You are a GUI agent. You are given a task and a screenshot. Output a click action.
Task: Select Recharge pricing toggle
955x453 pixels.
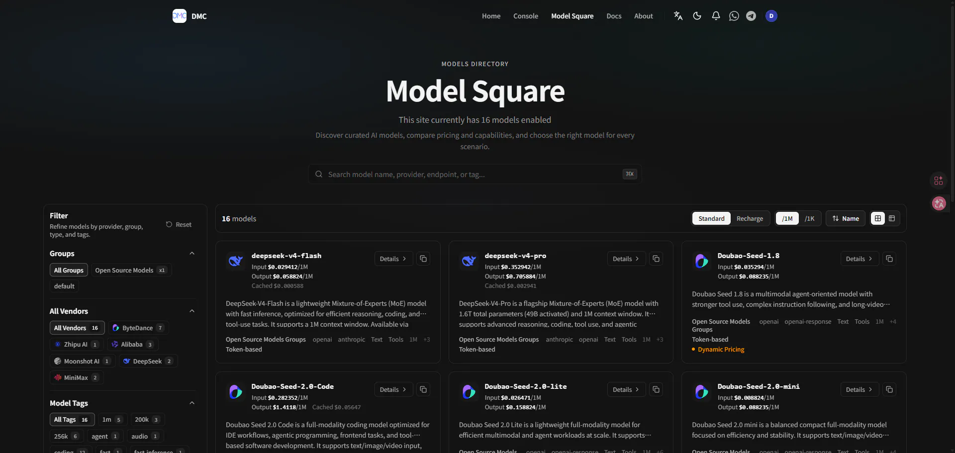click(x=750, y=218)
